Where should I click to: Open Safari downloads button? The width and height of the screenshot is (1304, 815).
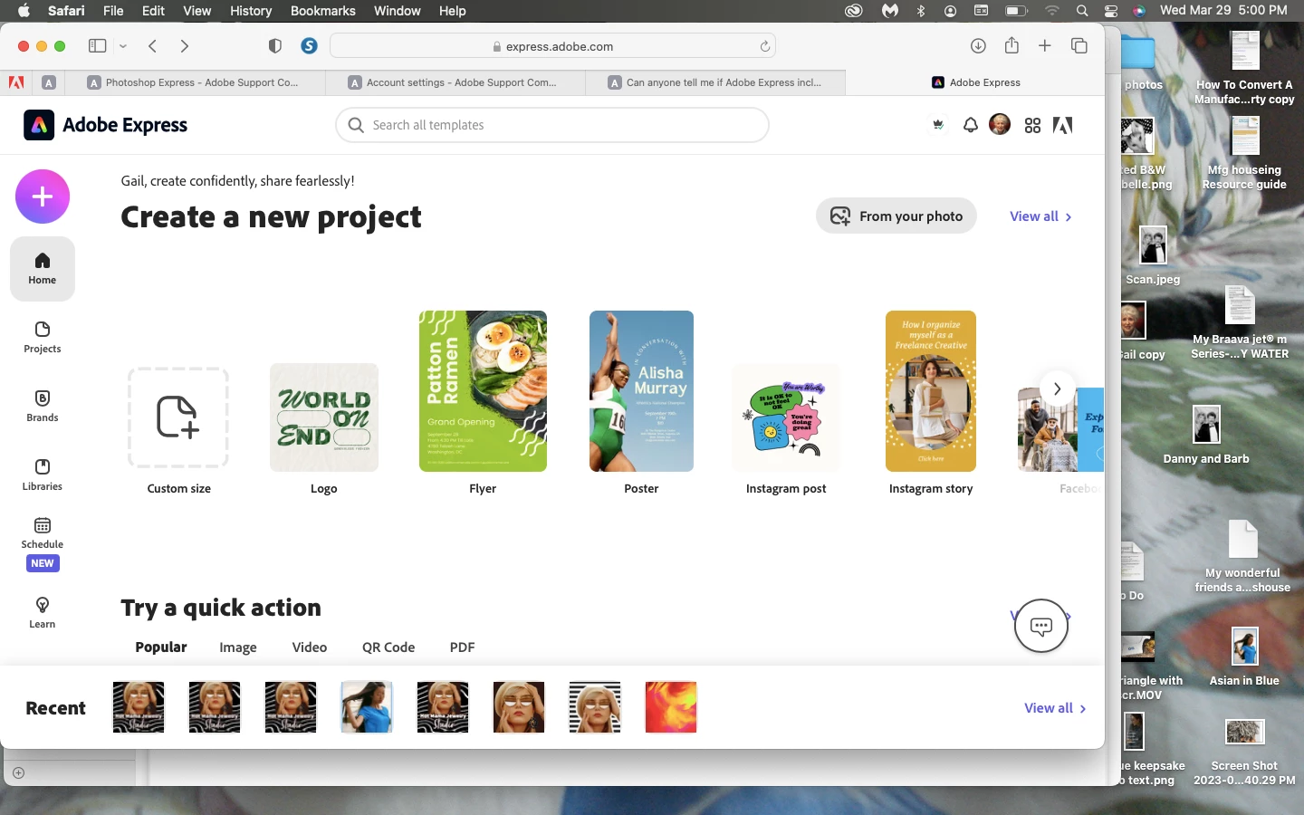(x=978, y=46)
